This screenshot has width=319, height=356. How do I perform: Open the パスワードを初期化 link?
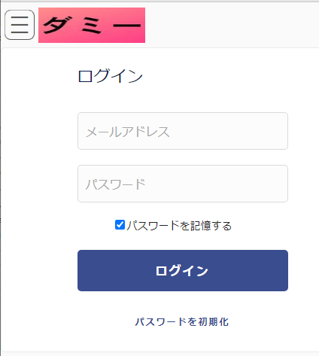[x=182, y=322]
